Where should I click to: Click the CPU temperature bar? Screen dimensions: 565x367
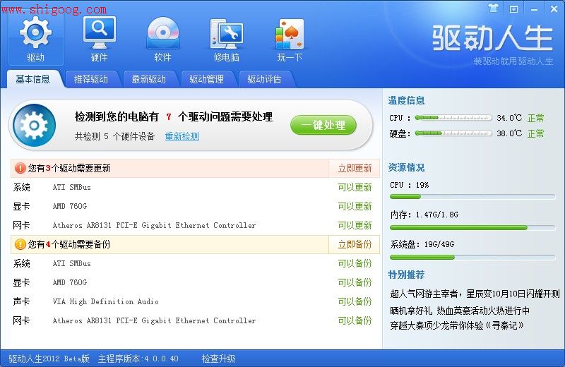click(x=453, y=117)
